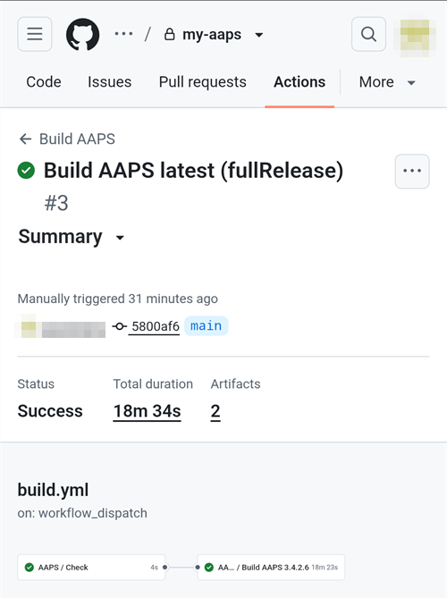The image size is (447, 598).
Task: Click the 4s duration on AAPS / Check
Action: 154,568
